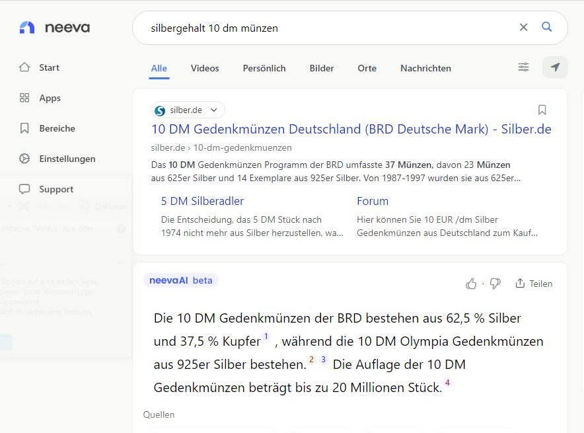Image resolution: width=584 pixels, height=433 pixels.
Task: Open Einstellungen gear icon
Action: [x=24, y=159]
